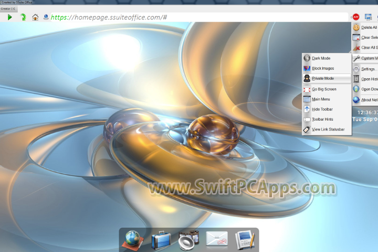Open the newspaper with pencil dock icon

pyautogui.click(x=245, y=240)
